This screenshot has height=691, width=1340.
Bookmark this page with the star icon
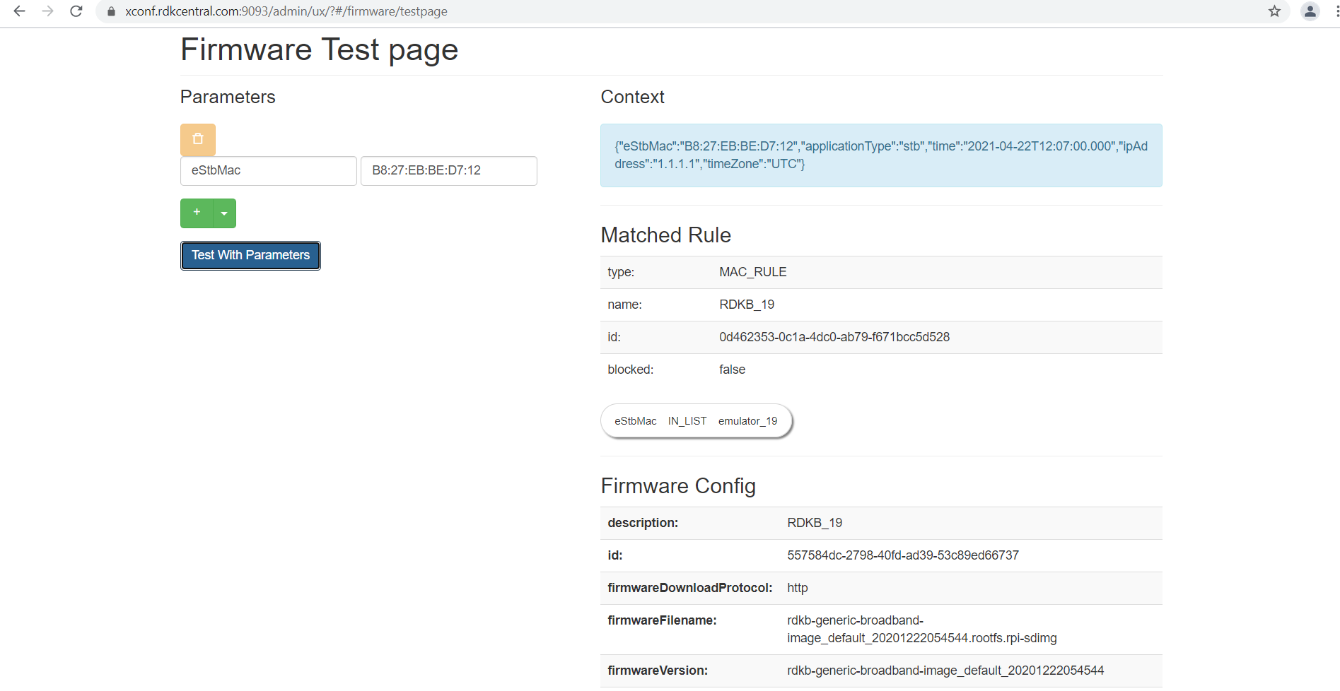click(x=1274, y=11)
